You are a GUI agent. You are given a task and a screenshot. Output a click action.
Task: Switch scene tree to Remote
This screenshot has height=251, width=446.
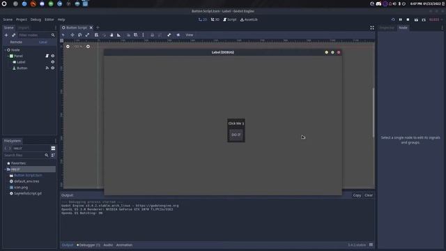[16, 42]
